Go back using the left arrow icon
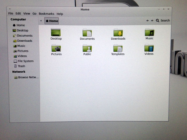This screenshot has width=187, height=140. click(x=147, y=21)
